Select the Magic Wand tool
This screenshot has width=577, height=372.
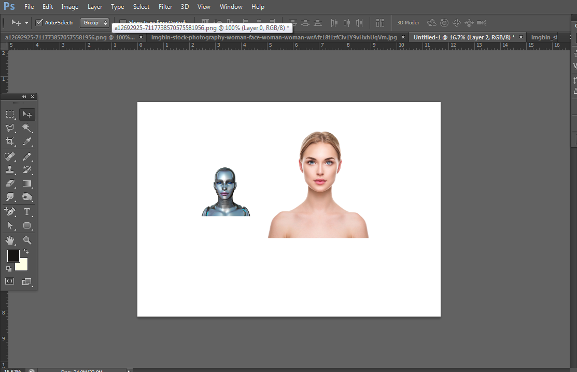click(x=27, y=128)
